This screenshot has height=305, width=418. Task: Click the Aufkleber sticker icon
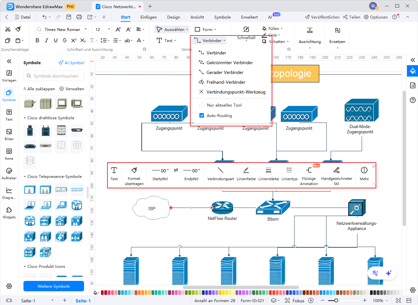(9, 173)
